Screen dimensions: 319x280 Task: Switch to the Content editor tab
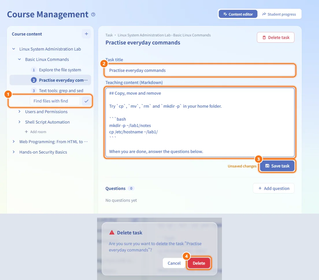click(x=238, y=14)
